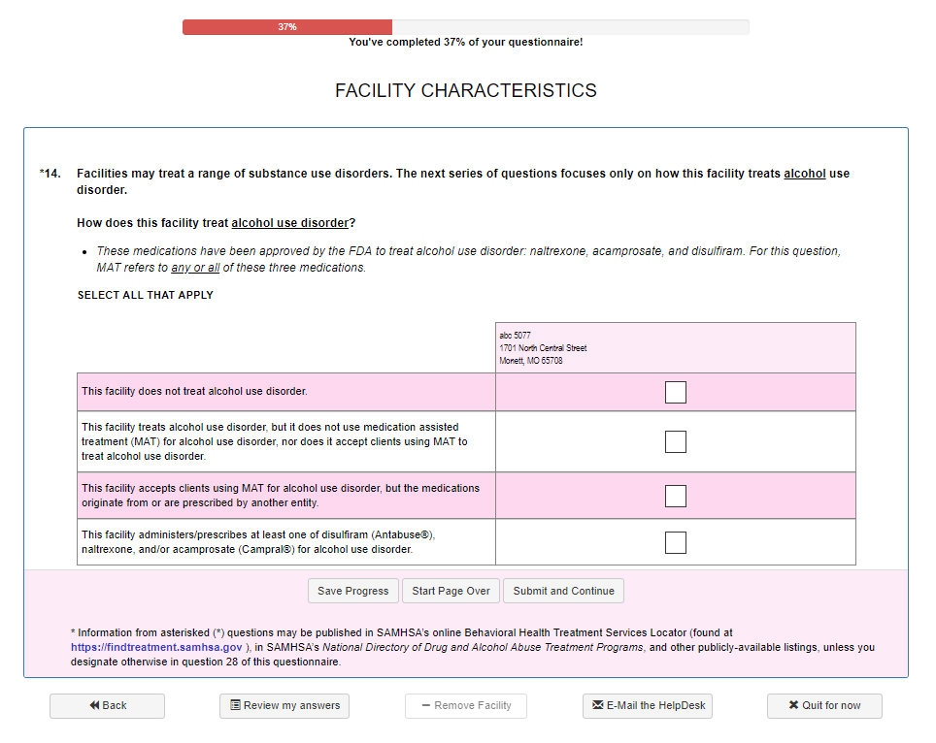Image resolution: width=936 pixels, height=743 pixels.
Task: Click the question number *14. label
Action: pos(50,174)
